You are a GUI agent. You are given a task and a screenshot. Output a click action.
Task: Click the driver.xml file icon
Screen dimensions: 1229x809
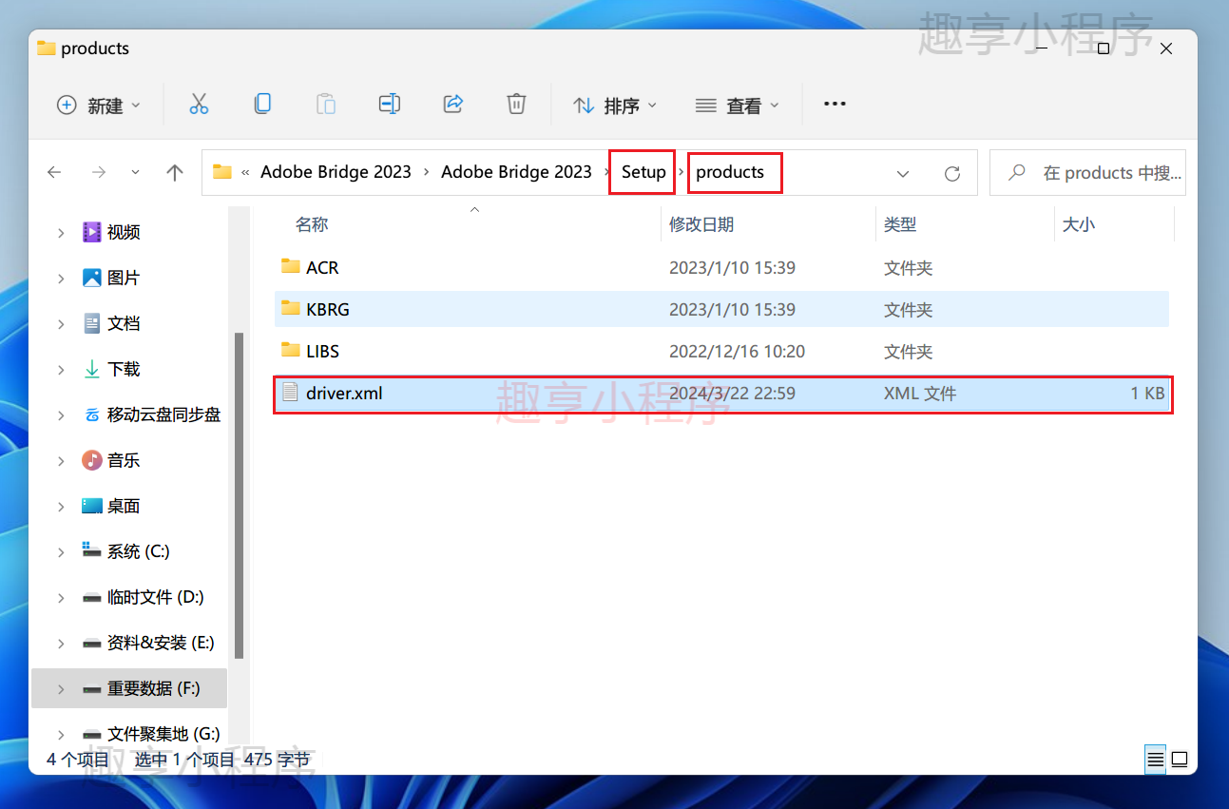click(x=291, y=393)
